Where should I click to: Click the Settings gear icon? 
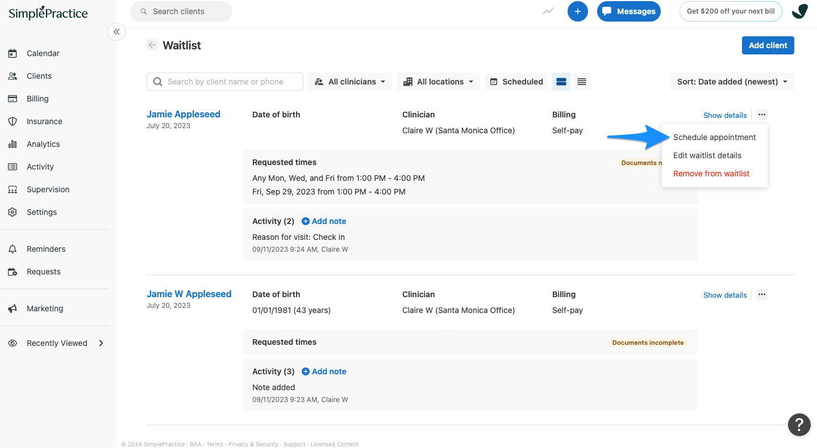(x=12, y=212)
